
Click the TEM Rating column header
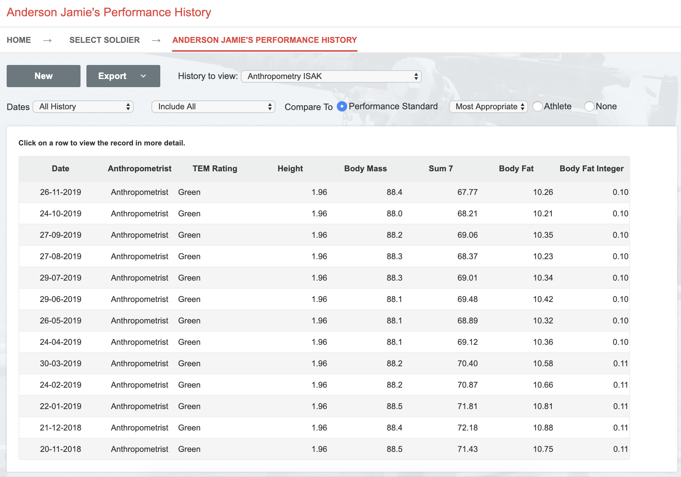point(215,169)
